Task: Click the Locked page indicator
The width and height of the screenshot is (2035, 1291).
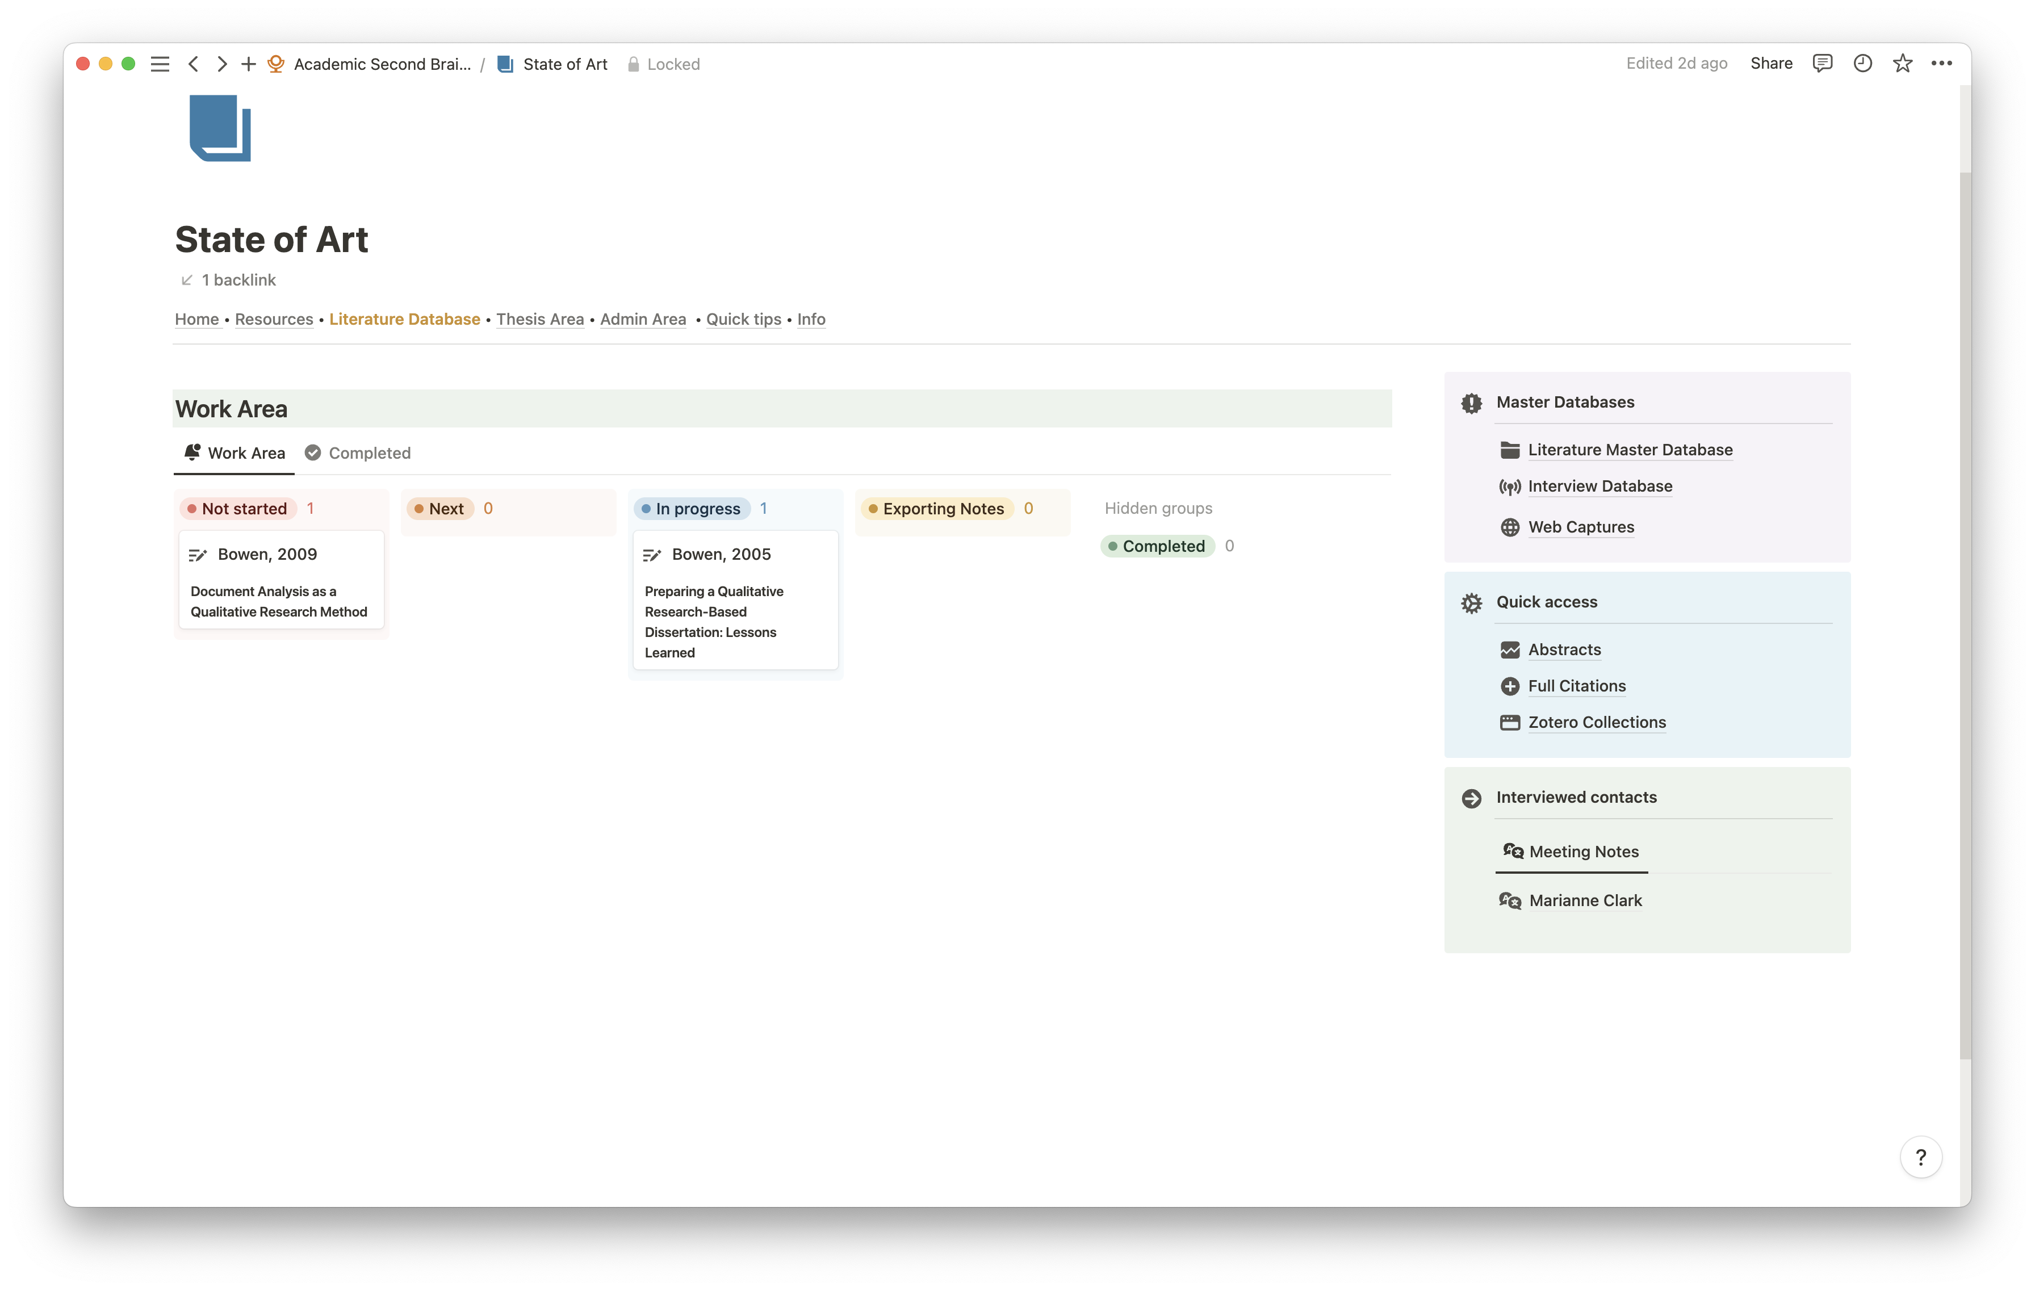Action: (663, 64)
